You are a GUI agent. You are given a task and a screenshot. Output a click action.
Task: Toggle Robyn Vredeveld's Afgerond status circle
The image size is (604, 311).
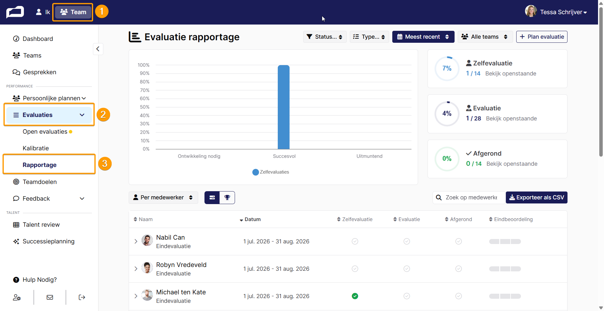tap(459, 269)
